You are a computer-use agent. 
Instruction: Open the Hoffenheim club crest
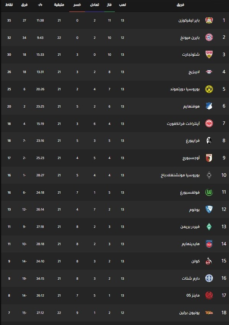(x=209, y=106)
